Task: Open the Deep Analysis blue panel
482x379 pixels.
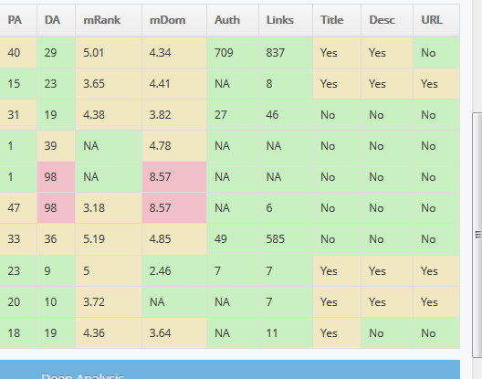Action: pyautogui.click(x=230, y=370)
